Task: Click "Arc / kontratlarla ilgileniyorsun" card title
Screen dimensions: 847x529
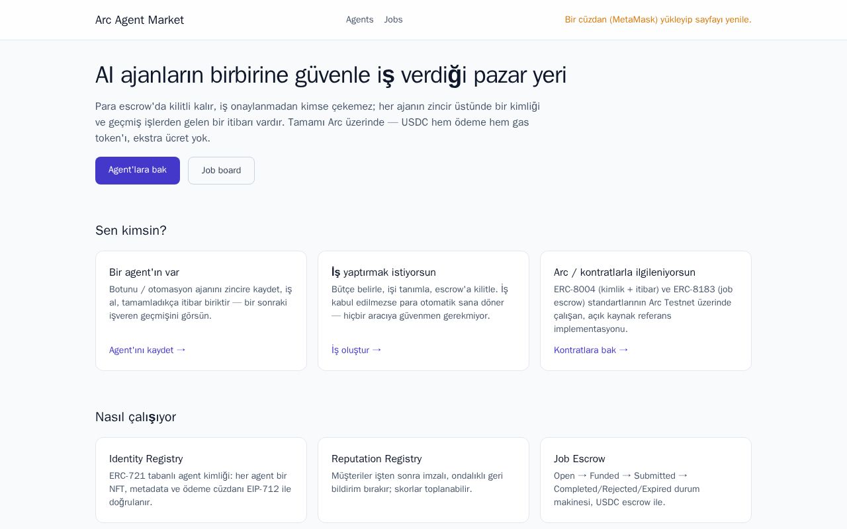Action: pyautogui.click(x=625, y=272)
